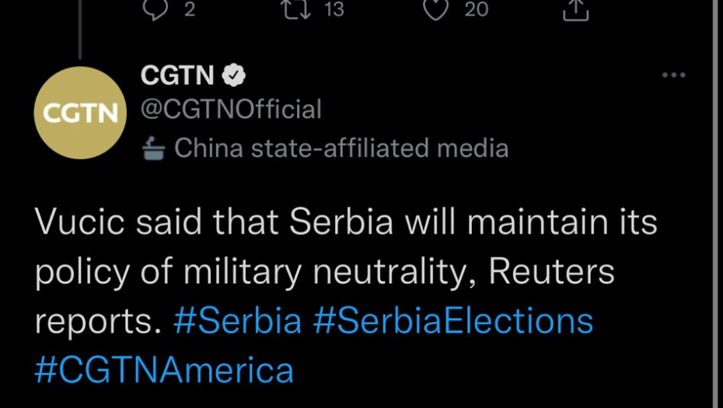Click the like count showing 20
The width and height of the screenshot is (723, 408).
(476, 9)
